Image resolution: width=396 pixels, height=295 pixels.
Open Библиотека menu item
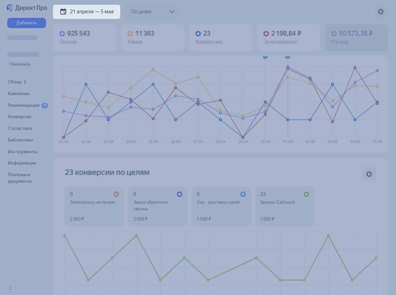pyautogui.click(x=20, y=140)
